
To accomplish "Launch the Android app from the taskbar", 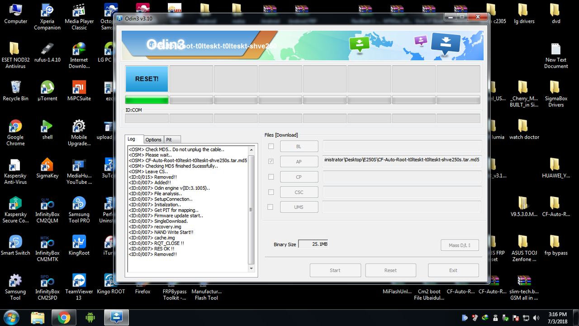I will coord(90,317).
